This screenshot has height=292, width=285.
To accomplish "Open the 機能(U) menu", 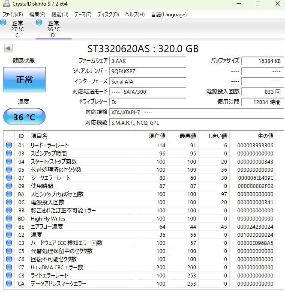I will click(60, 15).
